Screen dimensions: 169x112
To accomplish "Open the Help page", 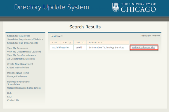I will [x=10, y=93].
